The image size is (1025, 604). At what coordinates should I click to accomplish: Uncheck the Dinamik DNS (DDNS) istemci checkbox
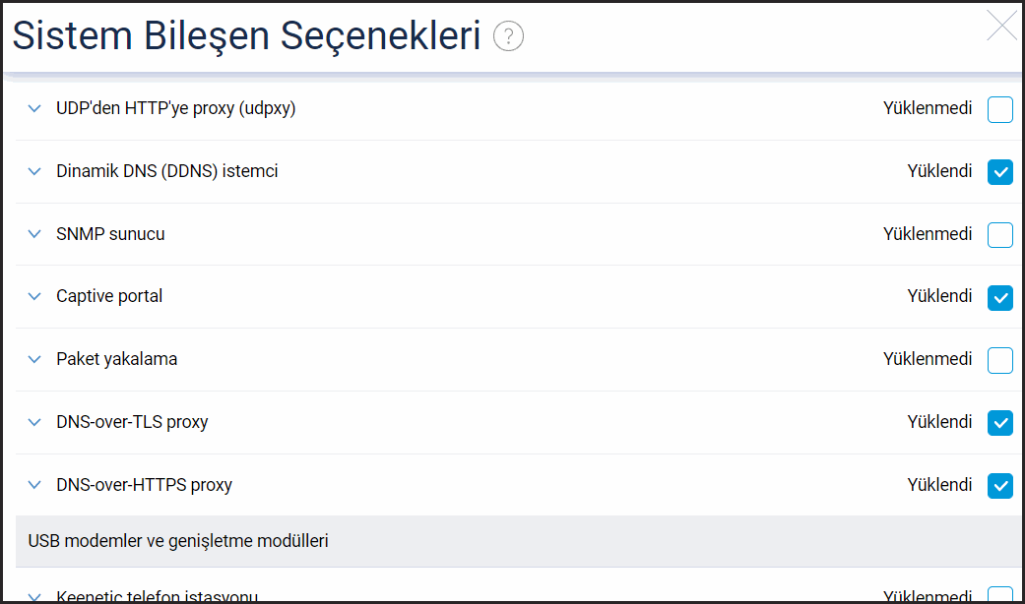(x=999, y=172)
